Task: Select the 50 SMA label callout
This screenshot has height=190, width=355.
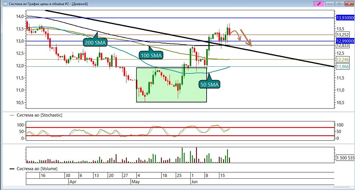Action: pos(209,84)
